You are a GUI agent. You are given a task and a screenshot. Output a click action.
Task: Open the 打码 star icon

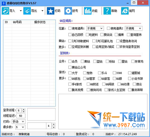tap(50, 11)
